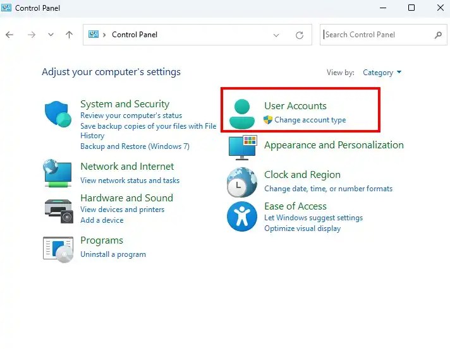450x349 pixels.
Task: Open Network and Internet category
Action: click(127, 166)
